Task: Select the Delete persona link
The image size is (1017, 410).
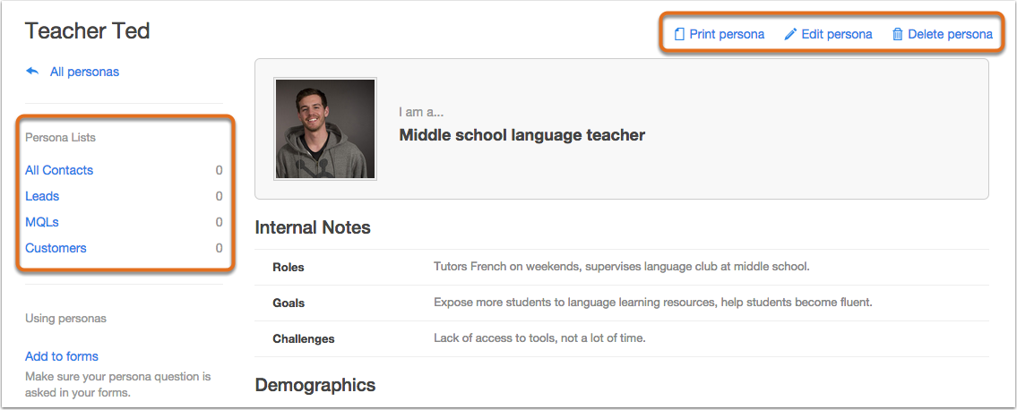Action: click(x=950, y=34)
